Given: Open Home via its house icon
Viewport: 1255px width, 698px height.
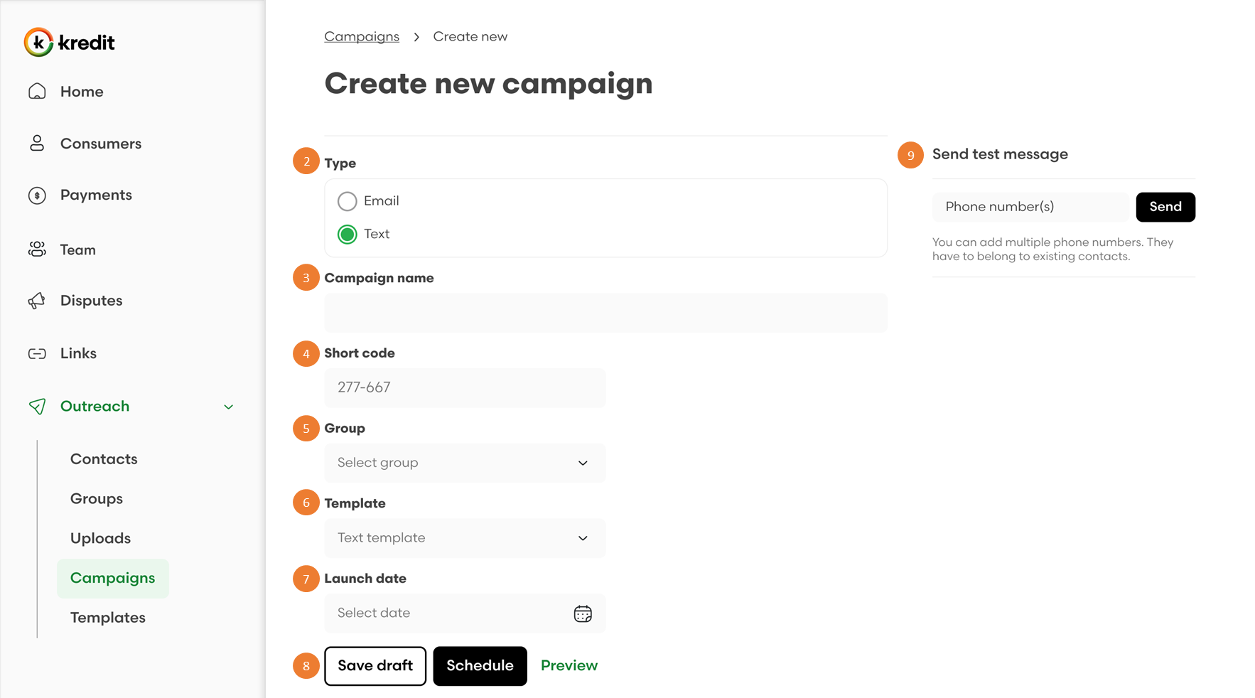Looking at the screenshot, I should [x=37, y=92].
